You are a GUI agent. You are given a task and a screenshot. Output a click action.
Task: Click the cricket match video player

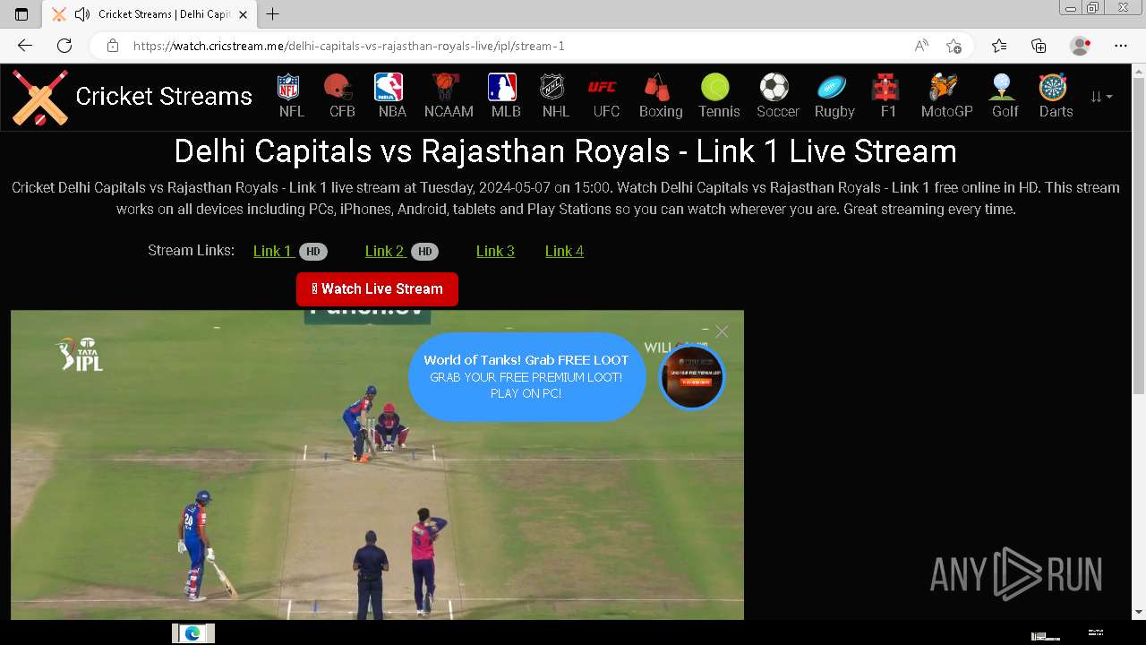click(x=377, y=465)
